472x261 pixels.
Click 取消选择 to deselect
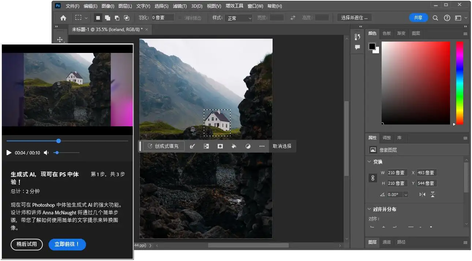pyautogui.click(x=282, y=146)
